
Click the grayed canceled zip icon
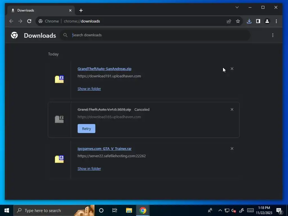pyautogui.click(x=59, y=119)
